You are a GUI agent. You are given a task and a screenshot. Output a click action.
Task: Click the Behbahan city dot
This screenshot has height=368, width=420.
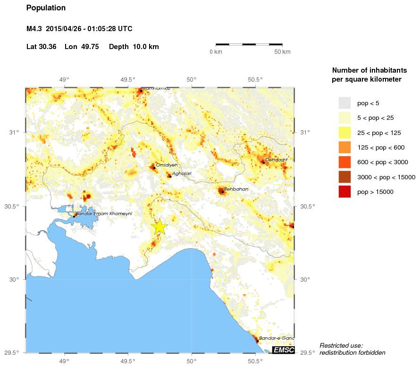222,192
